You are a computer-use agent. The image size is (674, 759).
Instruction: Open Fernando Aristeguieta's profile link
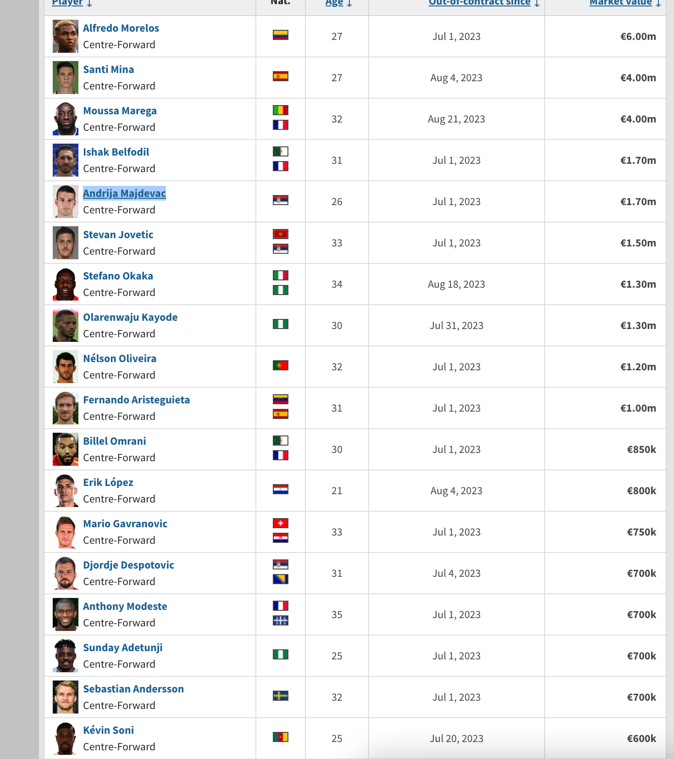coord(136,400)
